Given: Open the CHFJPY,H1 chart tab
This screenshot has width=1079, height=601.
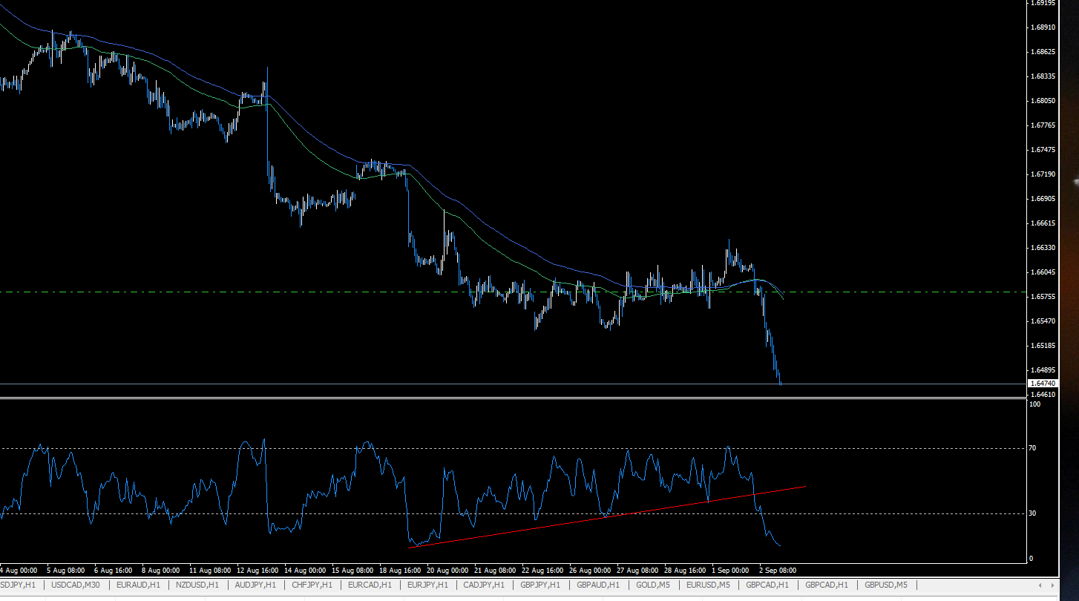Looking at the screenshot, I should click(312, 585).
